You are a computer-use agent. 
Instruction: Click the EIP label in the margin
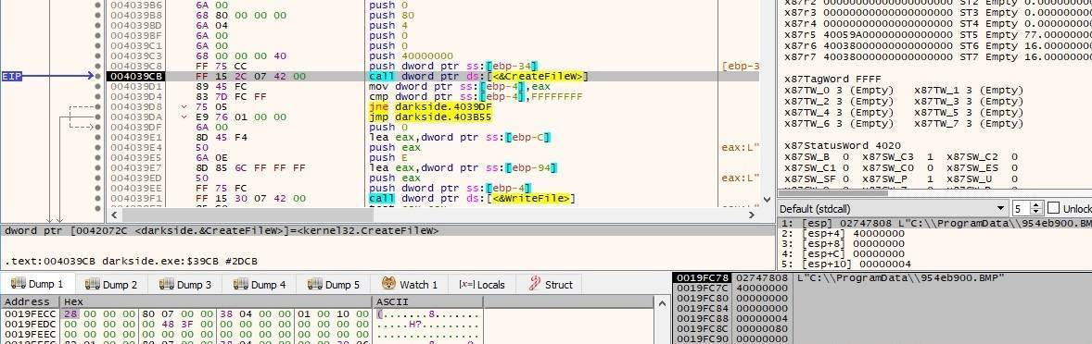pyautogui.click(x=12, y=76)
